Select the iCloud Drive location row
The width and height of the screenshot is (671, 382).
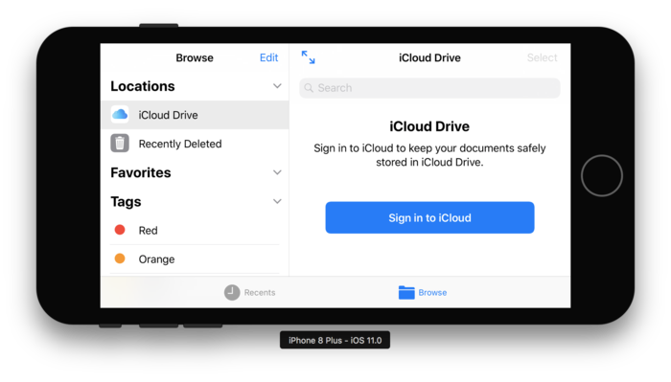click(195, 115)
